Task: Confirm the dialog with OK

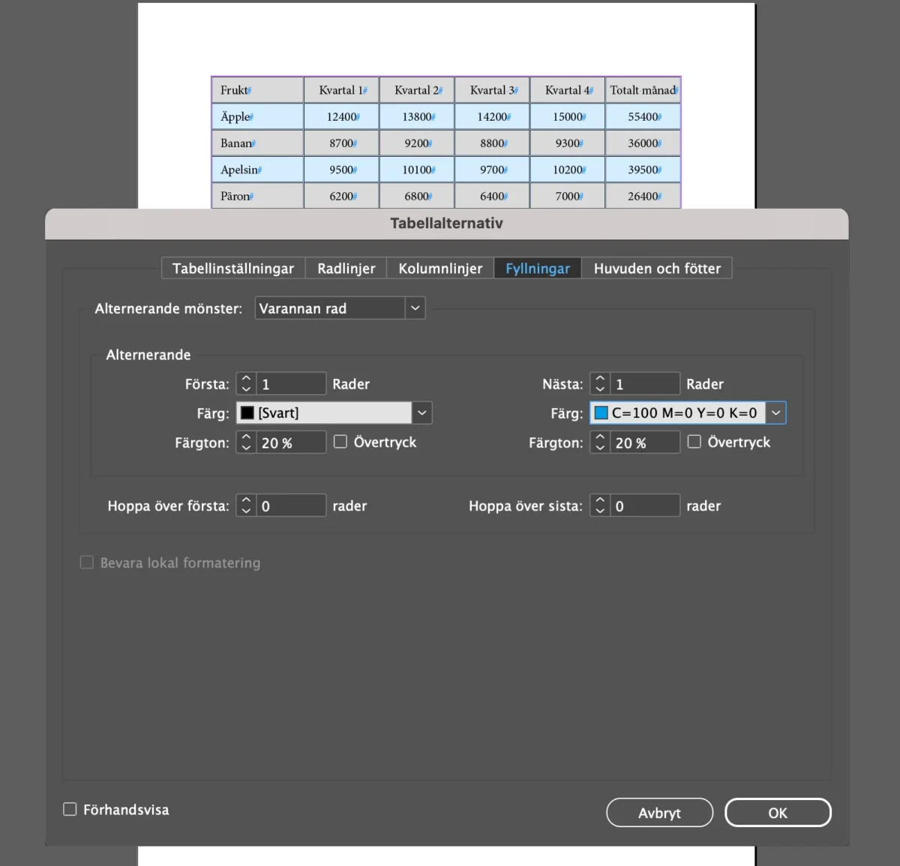Action: tap(778, 813)
